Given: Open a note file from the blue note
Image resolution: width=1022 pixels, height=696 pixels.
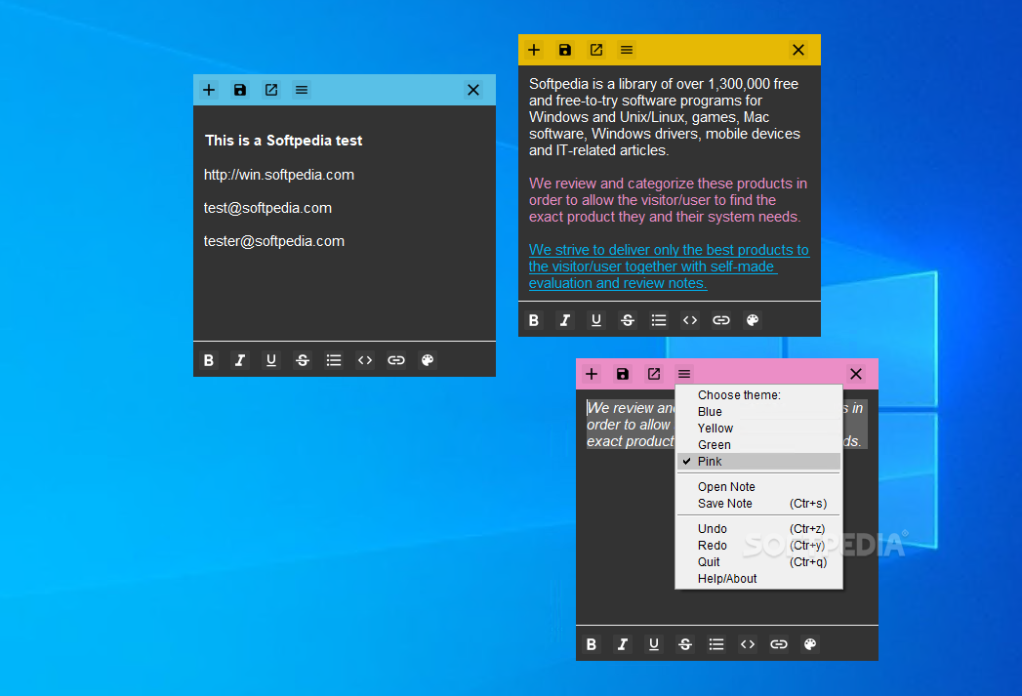Looking at the screenshot, I should tap(271, 90).
